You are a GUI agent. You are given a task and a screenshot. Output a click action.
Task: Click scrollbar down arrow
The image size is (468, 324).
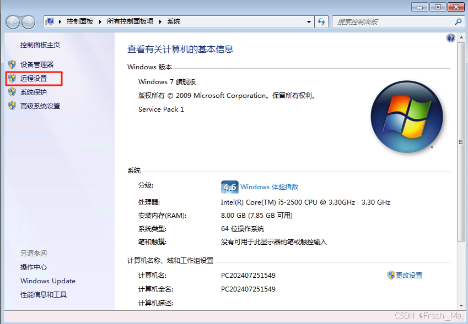point(461,305)
